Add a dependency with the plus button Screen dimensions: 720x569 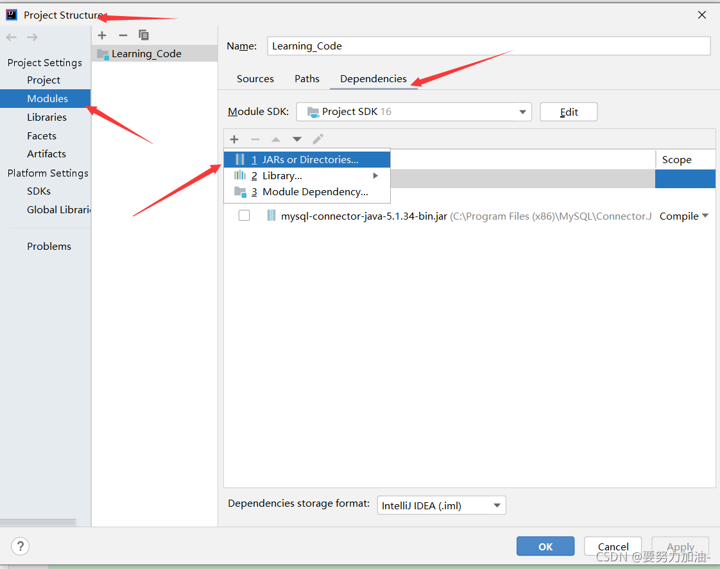[234, 139]
